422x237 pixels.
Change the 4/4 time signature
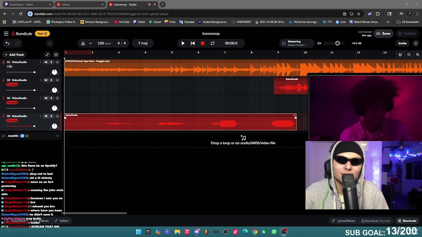122,43
